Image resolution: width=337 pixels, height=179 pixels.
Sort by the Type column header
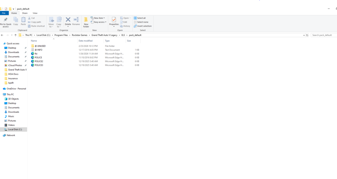(107, 41)
